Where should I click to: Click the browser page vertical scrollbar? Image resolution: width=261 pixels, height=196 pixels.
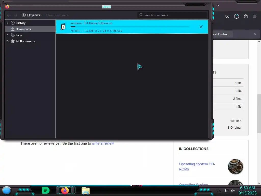(259, 113)
